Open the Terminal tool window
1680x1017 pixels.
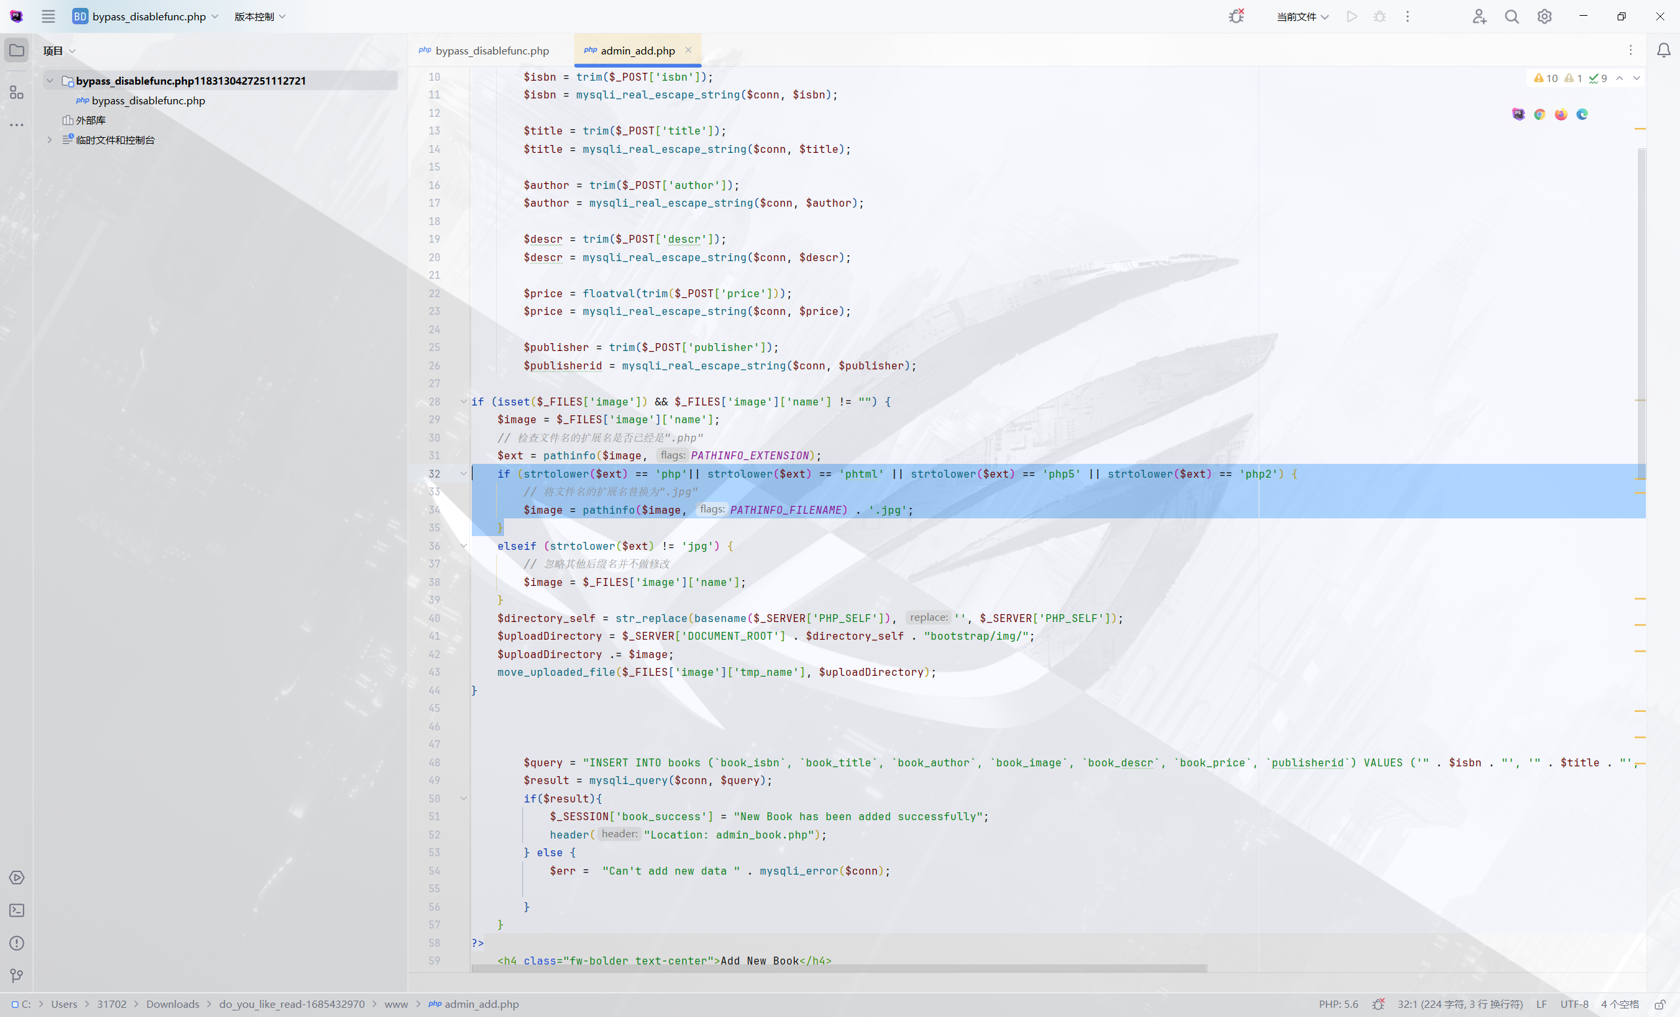click(16, 911)
